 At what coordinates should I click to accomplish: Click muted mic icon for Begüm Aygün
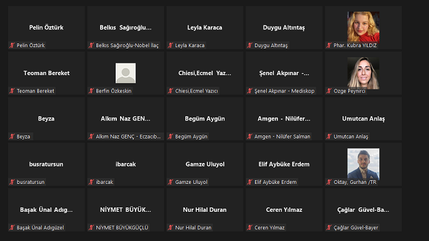point(170,137)
